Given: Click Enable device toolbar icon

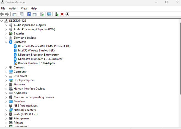Looking at the screenshot, I should coord(57,14).
